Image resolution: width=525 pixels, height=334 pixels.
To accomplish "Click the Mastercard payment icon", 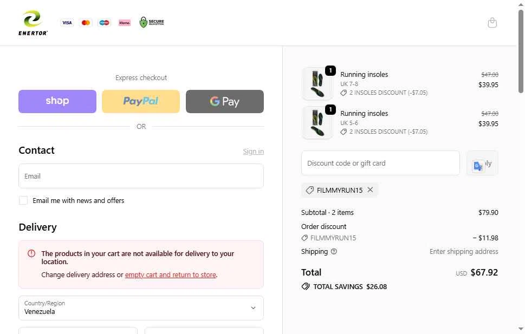I will tap(86, 23).
